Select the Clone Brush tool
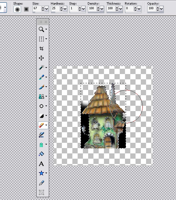 41,97
